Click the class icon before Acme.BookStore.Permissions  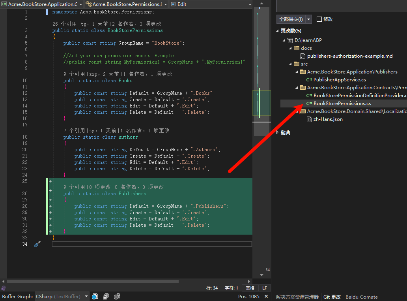click(89, 4)
